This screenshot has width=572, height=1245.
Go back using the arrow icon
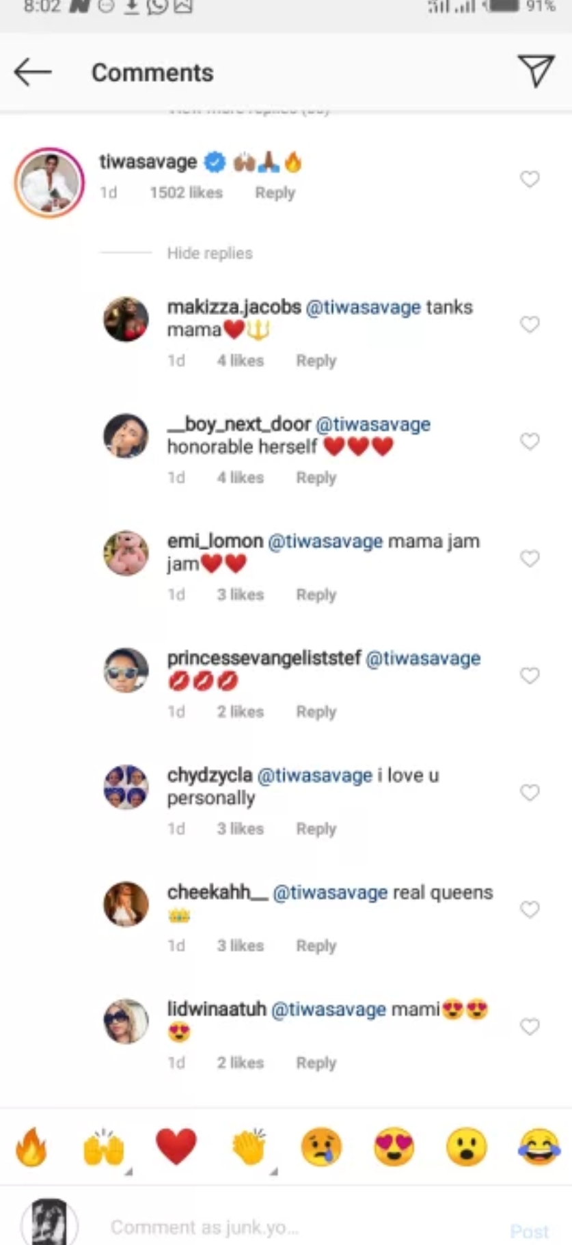[x=32, y=72]
